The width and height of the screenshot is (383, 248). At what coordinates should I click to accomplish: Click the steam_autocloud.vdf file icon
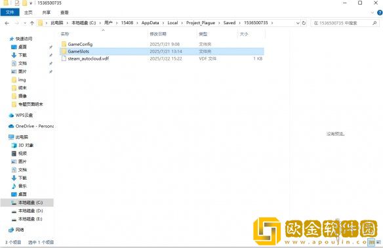pos(64,58)
